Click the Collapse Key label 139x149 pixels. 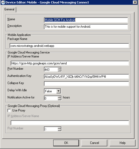(16, 83)
